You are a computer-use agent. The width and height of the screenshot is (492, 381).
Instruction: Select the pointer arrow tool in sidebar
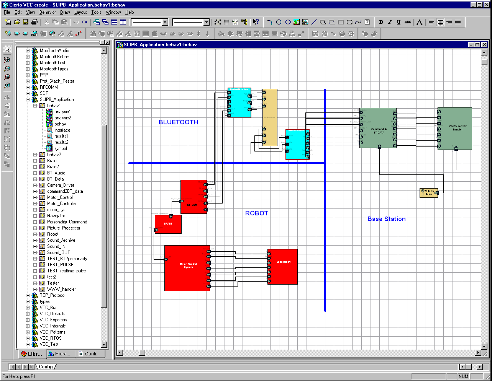point(7,49)
